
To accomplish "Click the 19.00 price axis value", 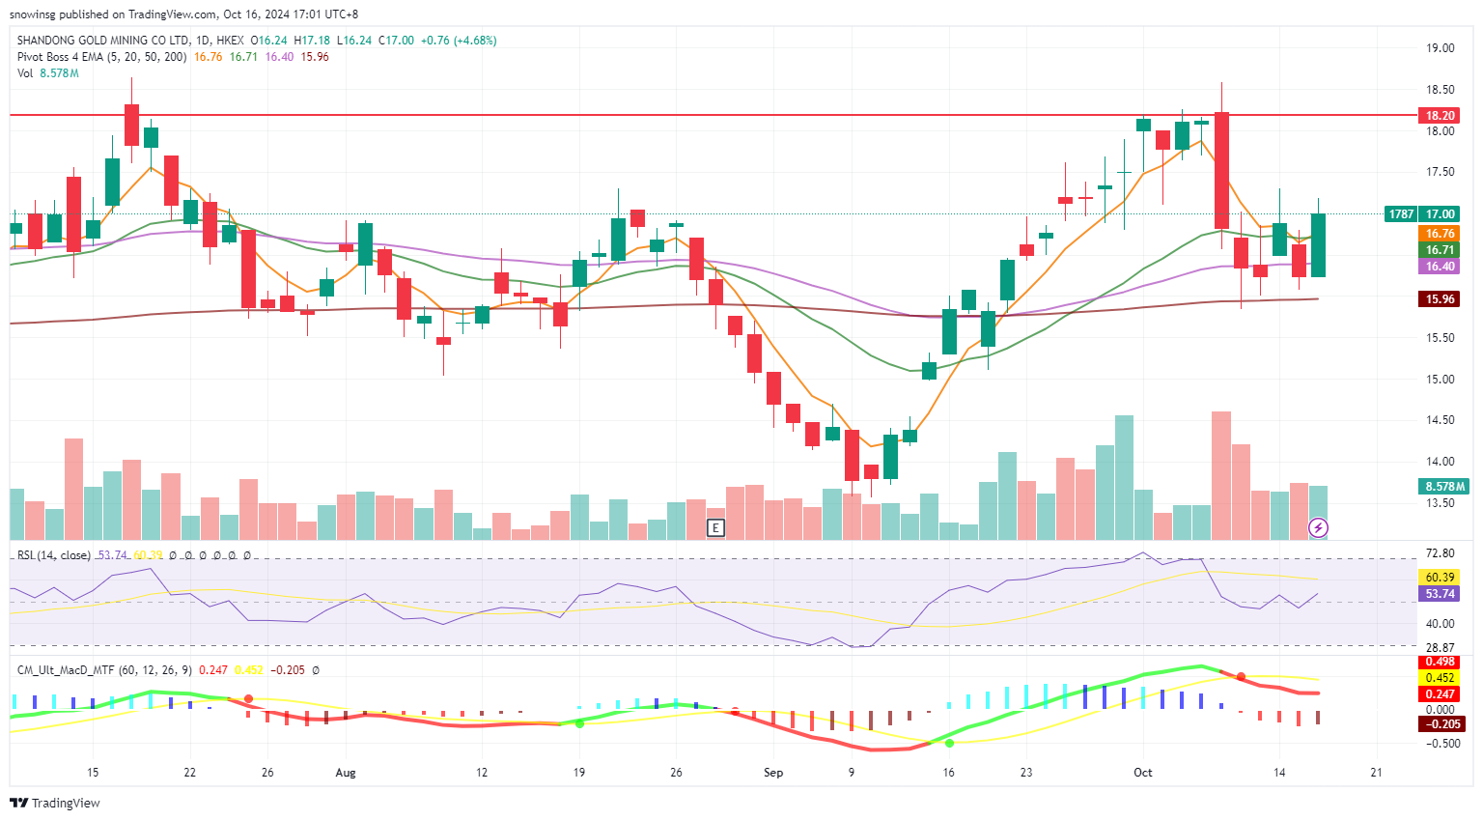I will 1440,48.
